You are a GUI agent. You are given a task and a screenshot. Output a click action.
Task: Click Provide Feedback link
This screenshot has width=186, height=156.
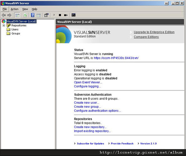(122, 143)
